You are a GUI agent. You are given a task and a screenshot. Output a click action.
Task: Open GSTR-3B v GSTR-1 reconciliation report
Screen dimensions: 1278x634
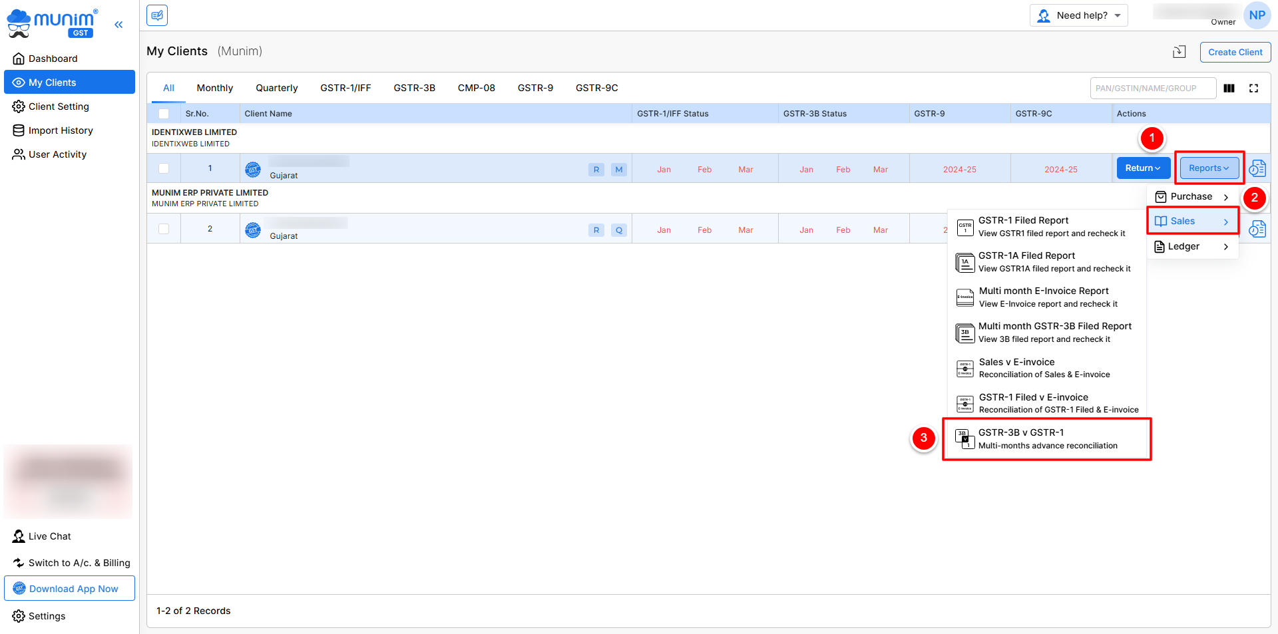(x=1046, y=439)
